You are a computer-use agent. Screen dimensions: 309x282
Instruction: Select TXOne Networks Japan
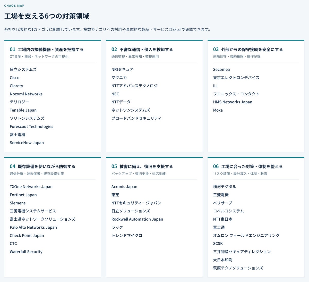(x=31, y=187)
